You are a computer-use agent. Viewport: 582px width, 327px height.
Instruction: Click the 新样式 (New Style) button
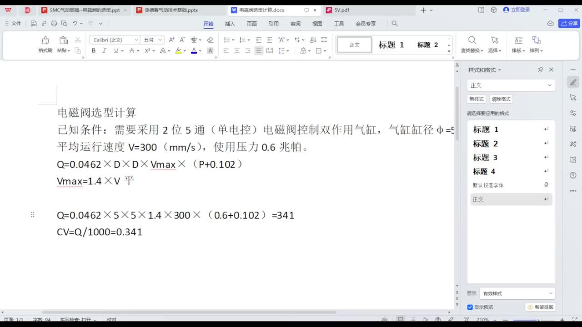pyautogui.click(x=477, y=99)
